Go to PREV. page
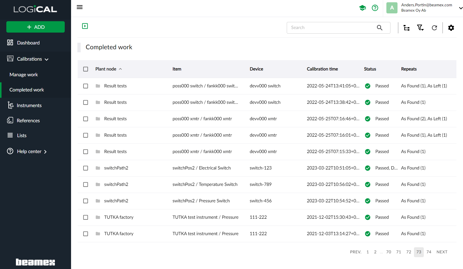This screenshot has height=269, width=463. 356,252
